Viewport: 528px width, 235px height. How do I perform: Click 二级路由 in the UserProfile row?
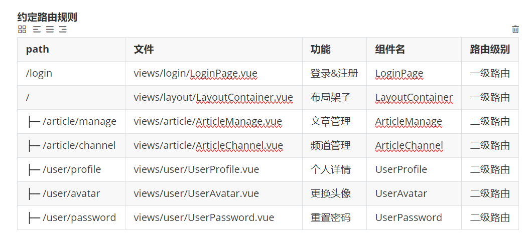coord(490,169)
